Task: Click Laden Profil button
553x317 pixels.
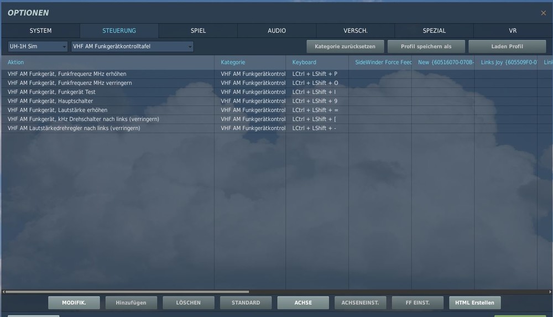Action: coord(507,46)
